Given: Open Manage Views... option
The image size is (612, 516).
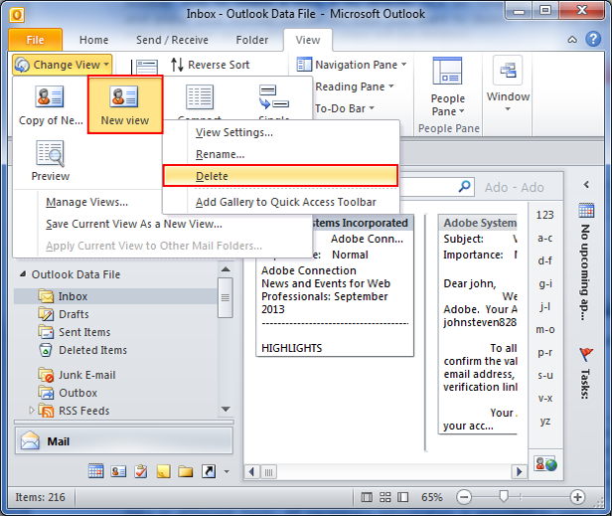Looking at the screenshot, I should 86,202.
